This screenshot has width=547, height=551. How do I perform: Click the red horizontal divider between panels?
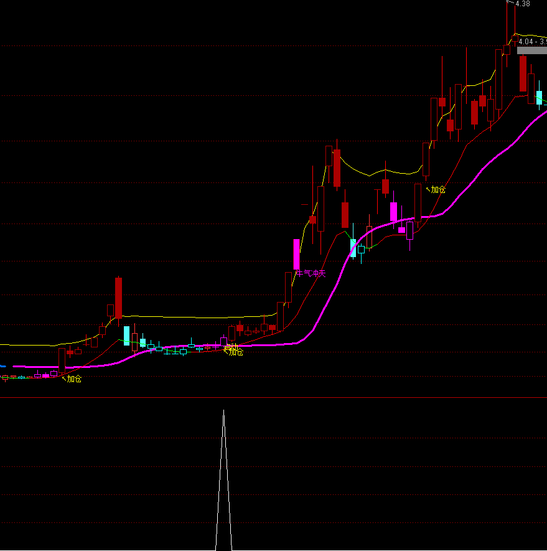click(273, 397)
